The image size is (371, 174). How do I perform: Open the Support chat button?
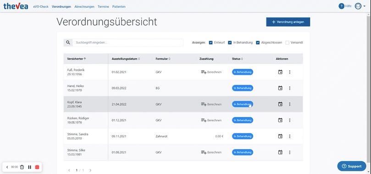point(352,166)
